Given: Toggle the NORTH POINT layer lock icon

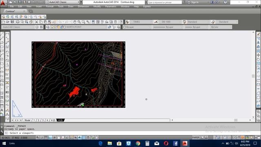Looking at the screenshot, I should point(62,27).
